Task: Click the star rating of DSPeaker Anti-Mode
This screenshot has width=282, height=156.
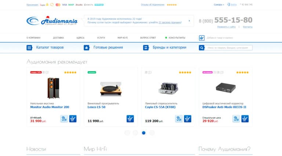Action: 242,72
